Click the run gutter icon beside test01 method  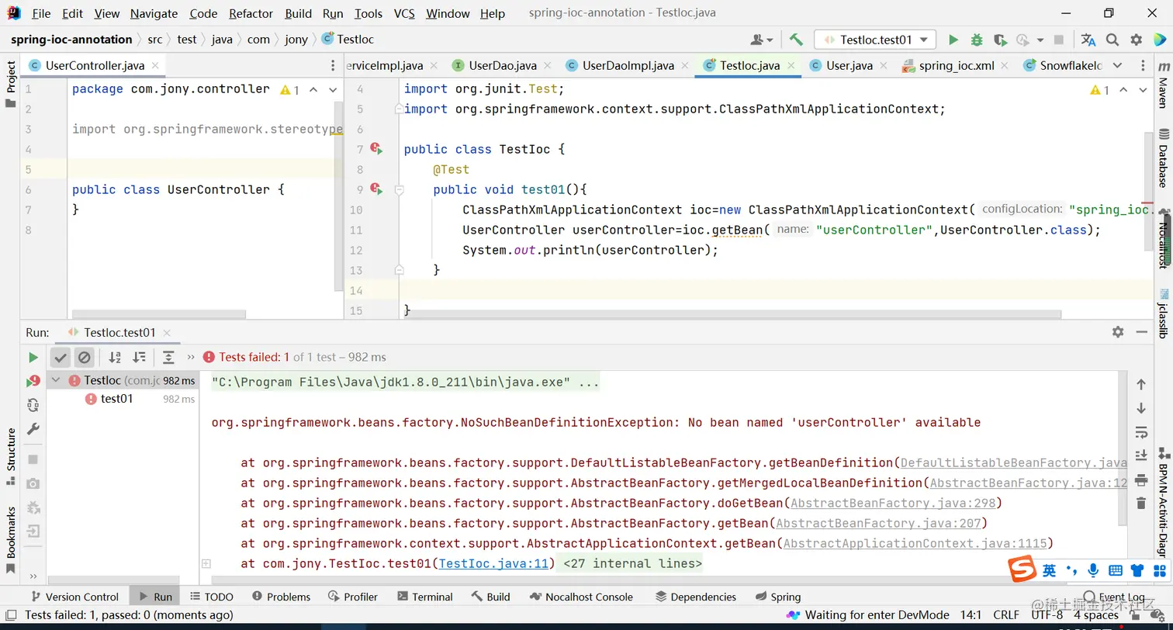[x=377, y=189]
